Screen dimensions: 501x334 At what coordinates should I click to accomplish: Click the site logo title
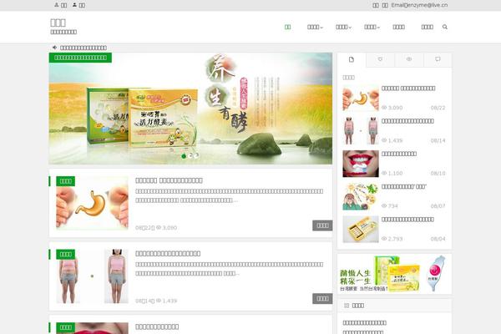[58, 23]
